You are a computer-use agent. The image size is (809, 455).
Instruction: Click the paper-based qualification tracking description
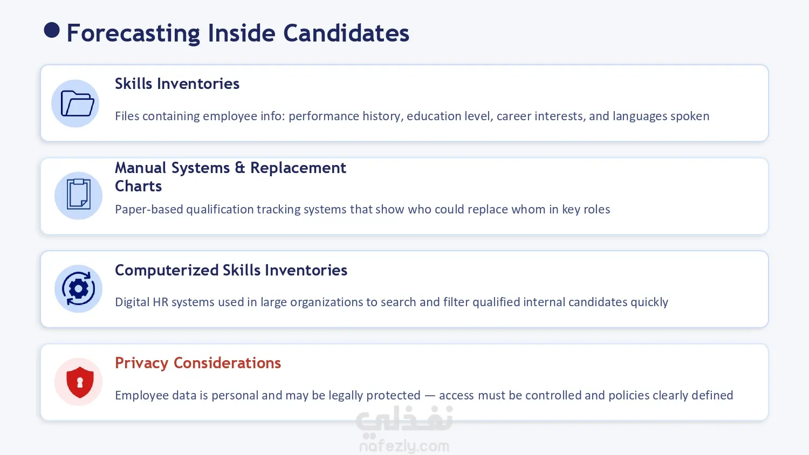pos(362,209)
